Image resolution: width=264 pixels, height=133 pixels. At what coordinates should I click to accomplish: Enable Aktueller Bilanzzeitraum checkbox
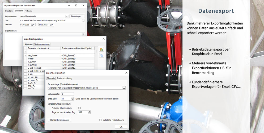(79, 108)
